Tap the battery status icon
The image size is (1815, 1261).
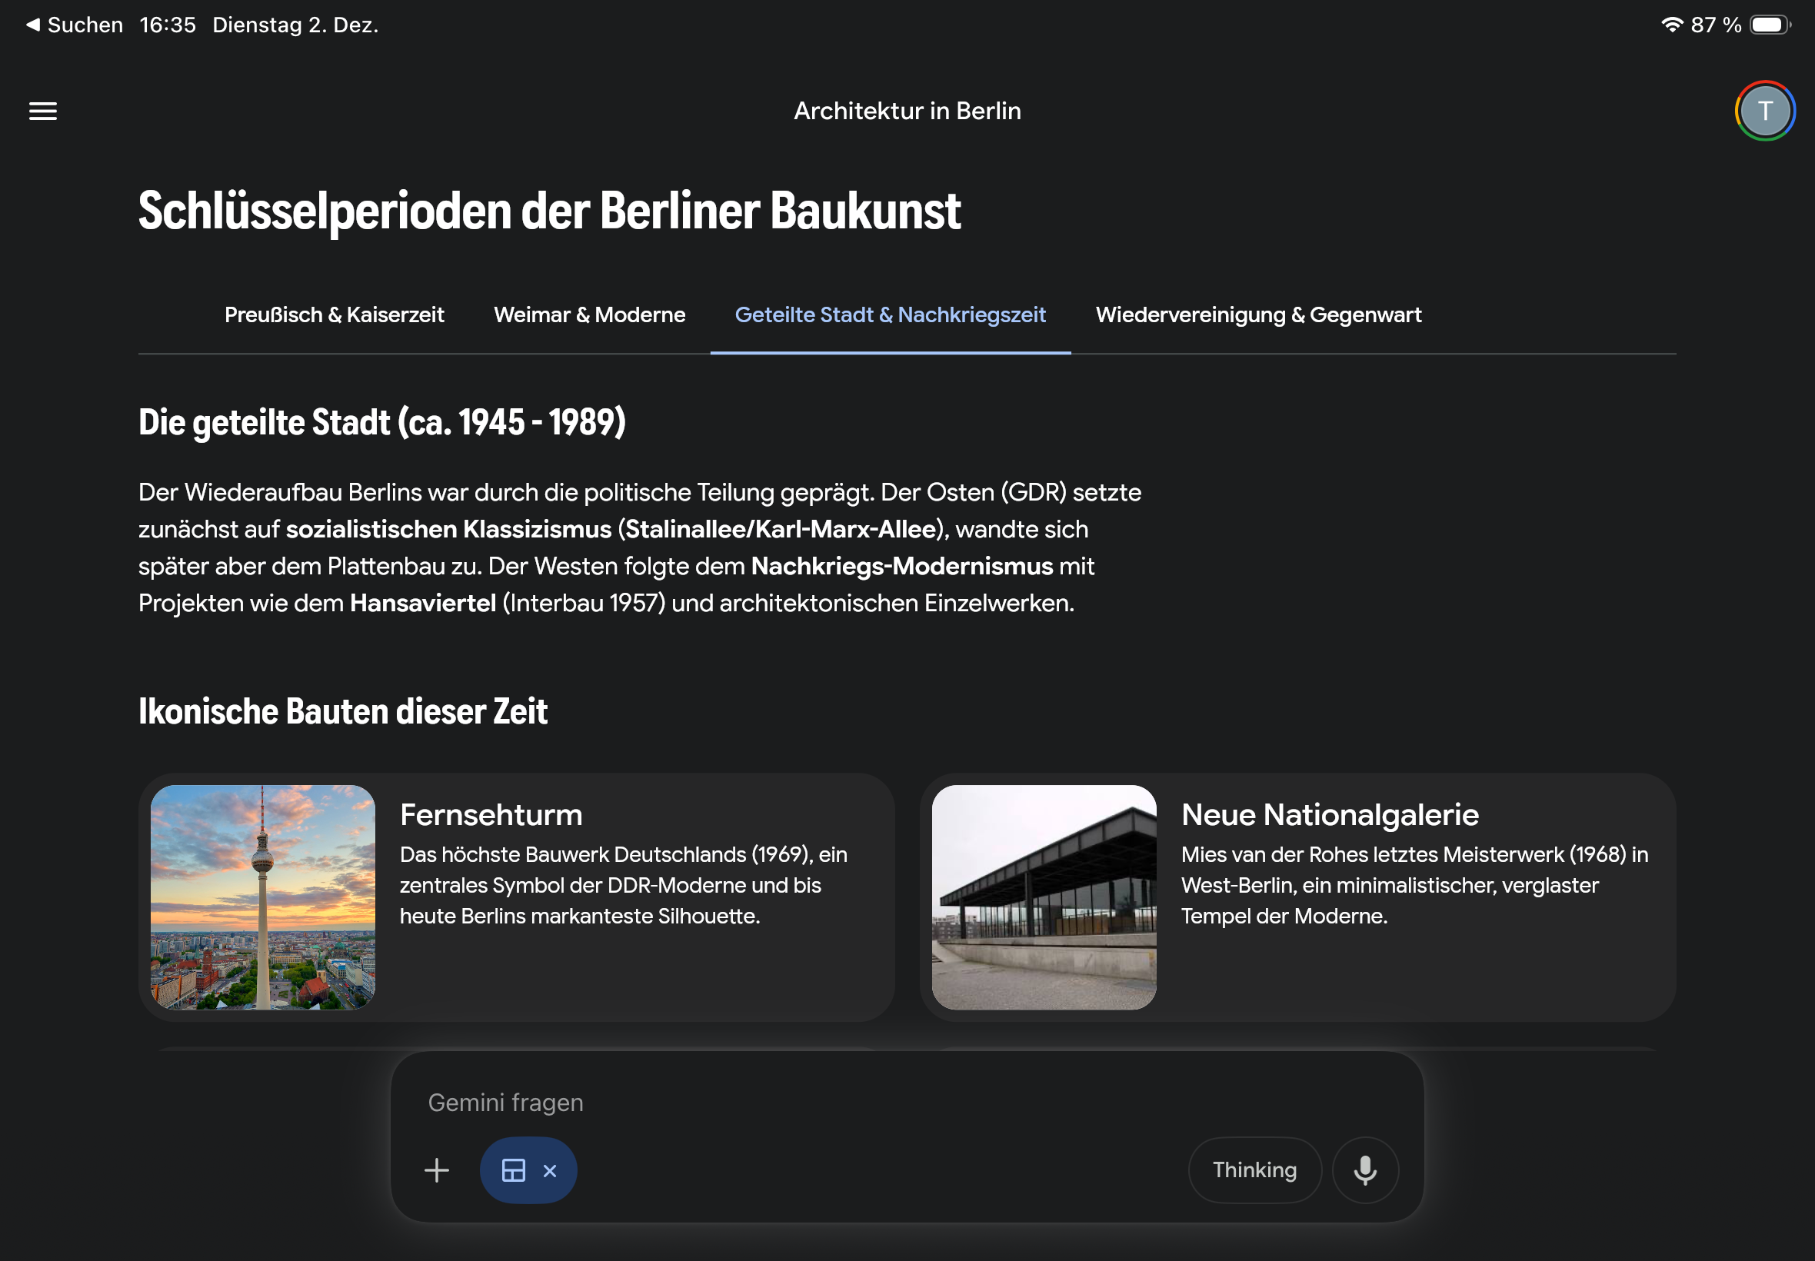pos(1769,25)
